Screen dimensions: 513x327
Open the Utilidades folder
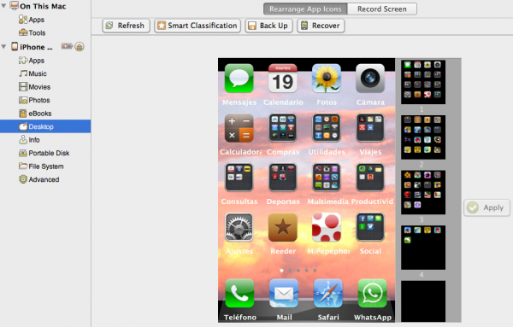pyautogui.click(x=327, y=128)
